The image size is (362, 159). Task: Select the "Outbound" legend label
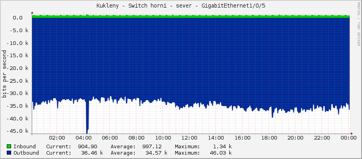[26, 153]
